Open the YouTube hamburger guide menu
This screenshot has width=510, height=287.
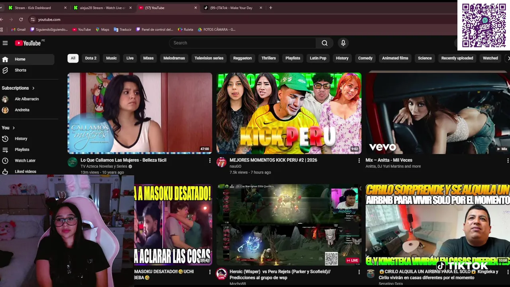pyautogui.click(x=5, y=43)
